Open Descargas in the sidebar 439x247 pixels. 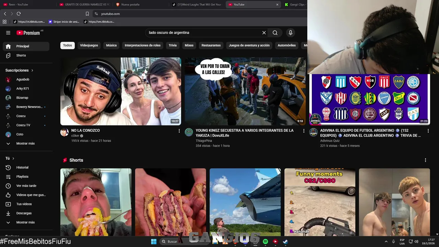26,213
